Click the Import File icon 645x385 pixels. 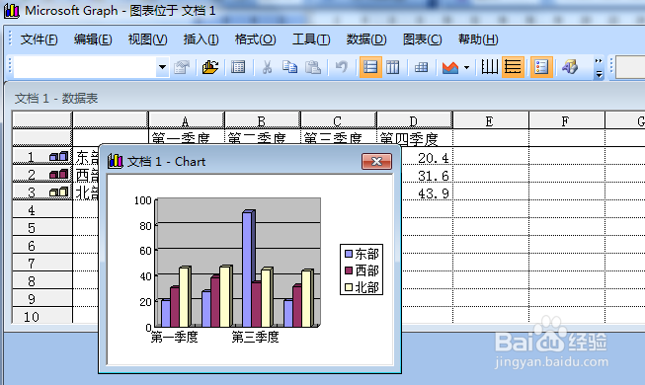tap(210, 67)
